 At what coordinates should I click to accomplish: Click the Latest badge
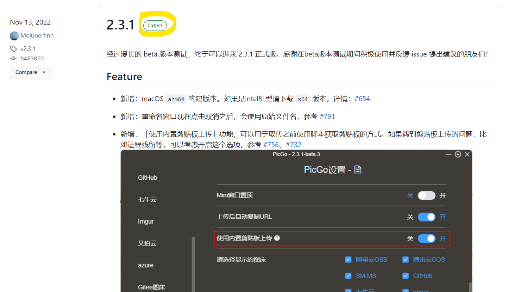pyautogui.click(x=155, y=26)
